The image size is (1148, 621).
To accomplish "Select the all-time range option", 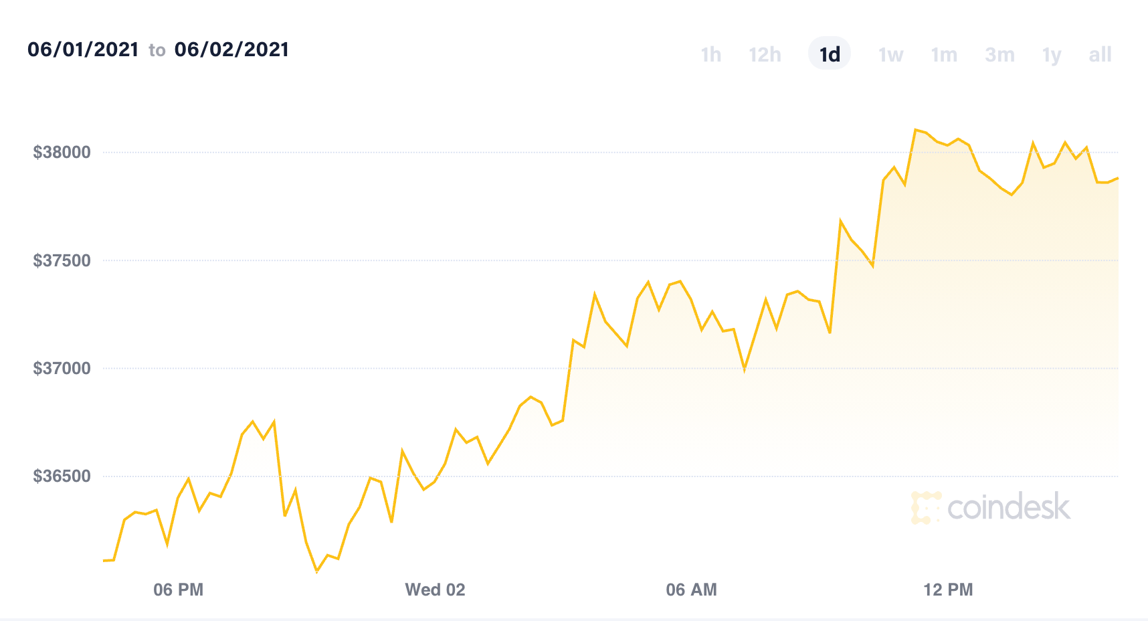I will click(x=1100, y=54).
